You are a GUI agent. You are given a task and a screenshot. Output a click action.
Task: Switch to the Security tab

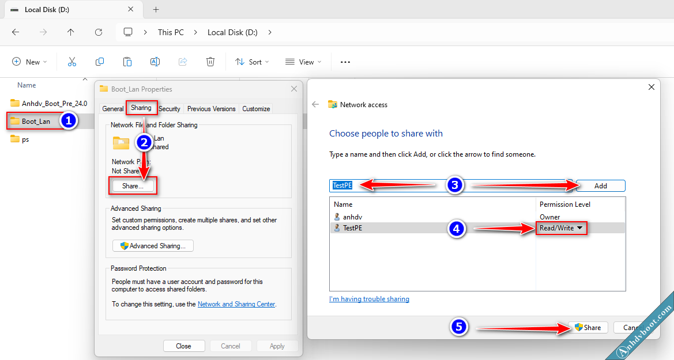point(170,109)
